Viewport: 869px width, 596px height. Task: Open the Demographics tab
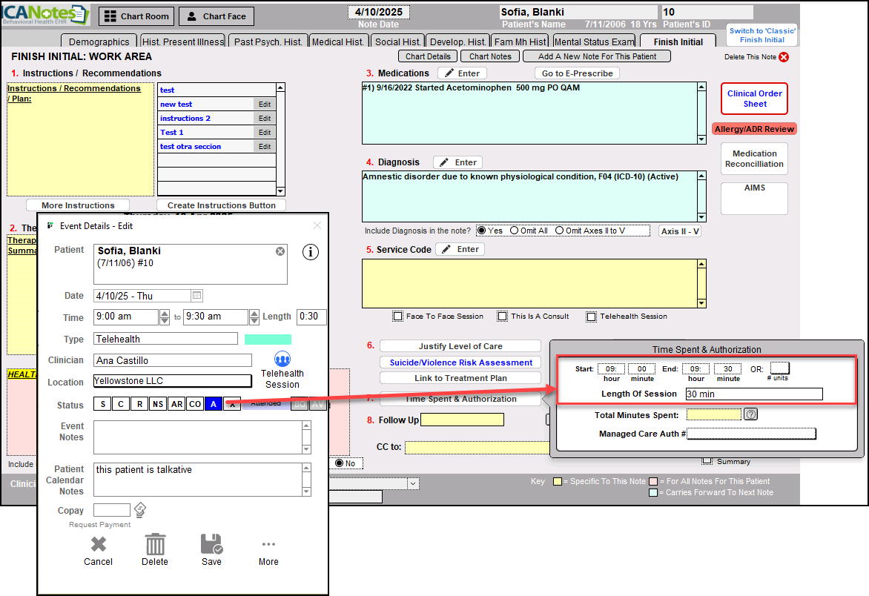point(99,42)
